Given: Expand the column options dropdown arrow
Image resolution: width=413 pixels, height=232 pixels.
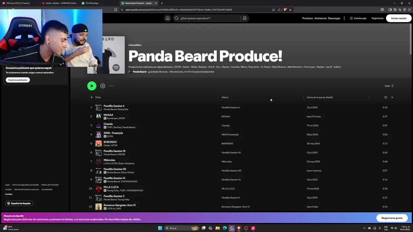Looking at the screenshot, I should pos(392,97).
